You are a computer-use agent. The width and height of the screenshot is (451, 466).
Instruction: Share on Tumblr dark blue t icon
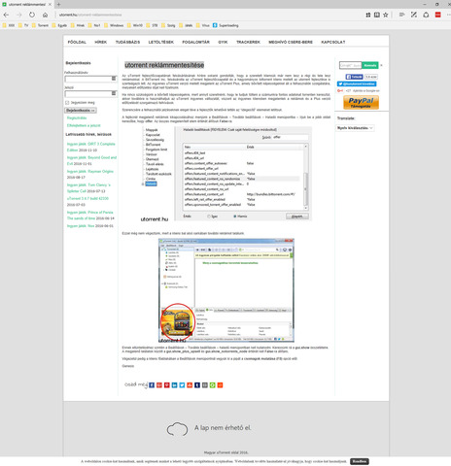click(x=197, y=385)
